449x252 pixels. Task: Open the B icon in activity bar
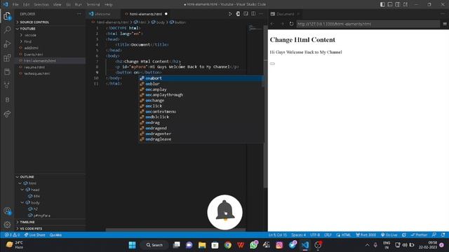(7, 100)
